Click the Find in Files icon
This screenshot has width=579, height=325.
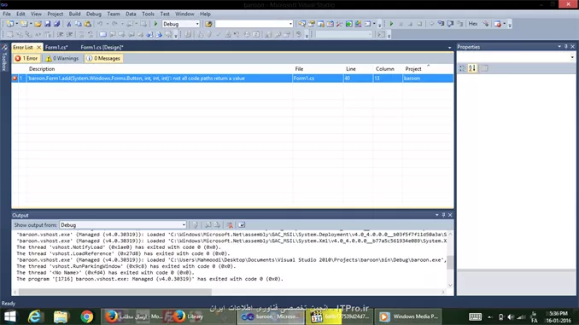(208, 24)
